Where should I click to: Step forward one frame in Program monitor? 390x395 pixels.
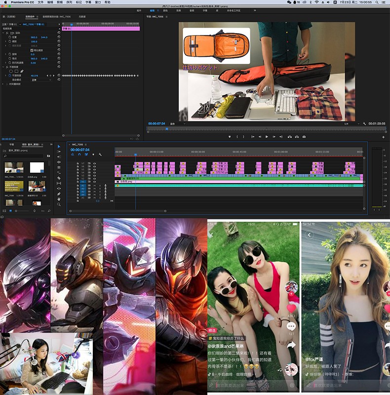pos(274,137)
